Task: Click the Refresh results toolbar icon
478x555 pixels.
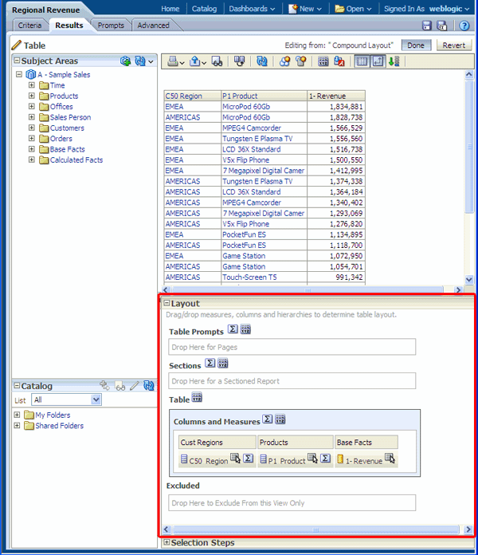Action: [262, 61]
